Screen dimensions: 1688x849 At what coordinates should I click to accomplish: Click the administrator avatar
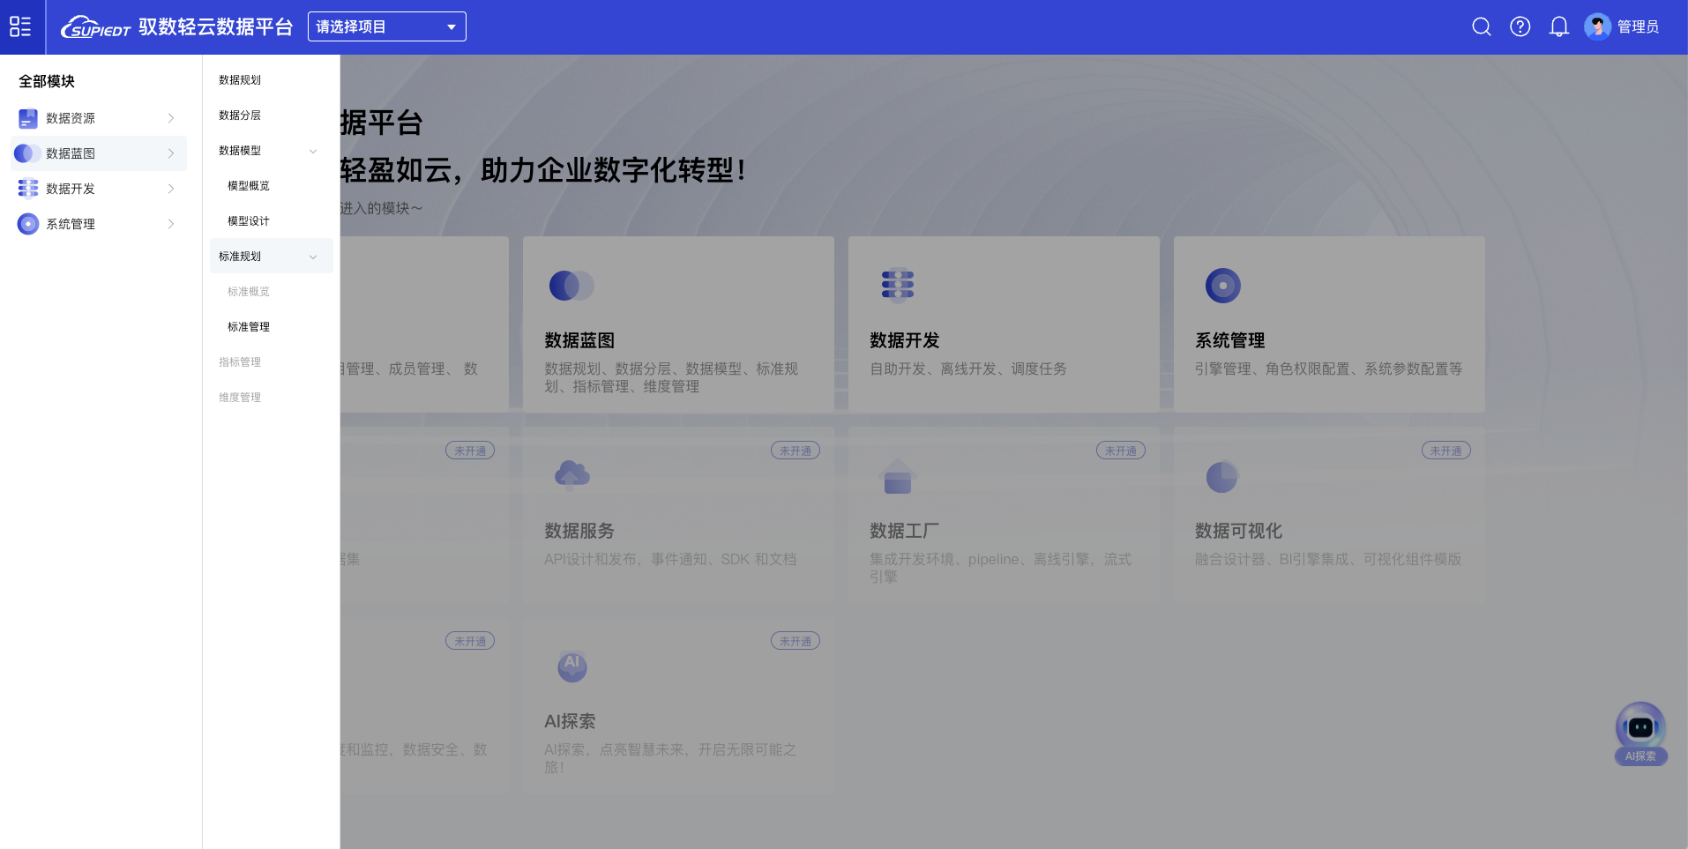point(1597,27)
